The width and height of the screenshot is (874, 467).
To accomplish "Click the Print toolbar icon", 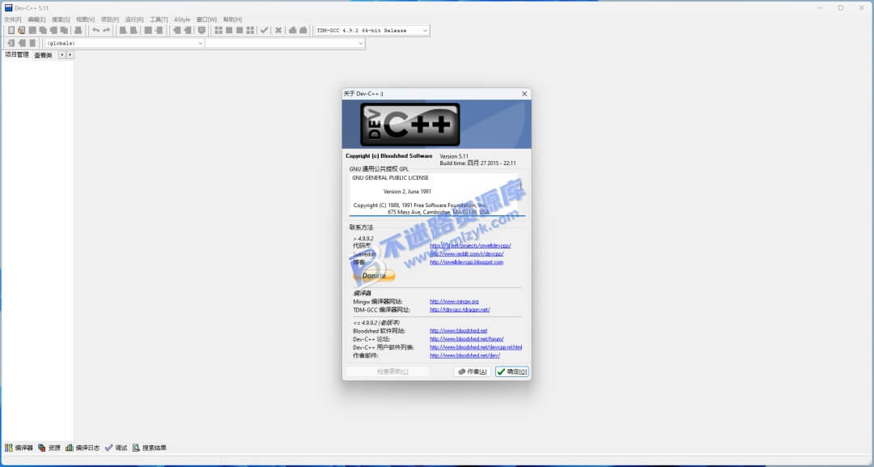I will click(x=78, y=30).
